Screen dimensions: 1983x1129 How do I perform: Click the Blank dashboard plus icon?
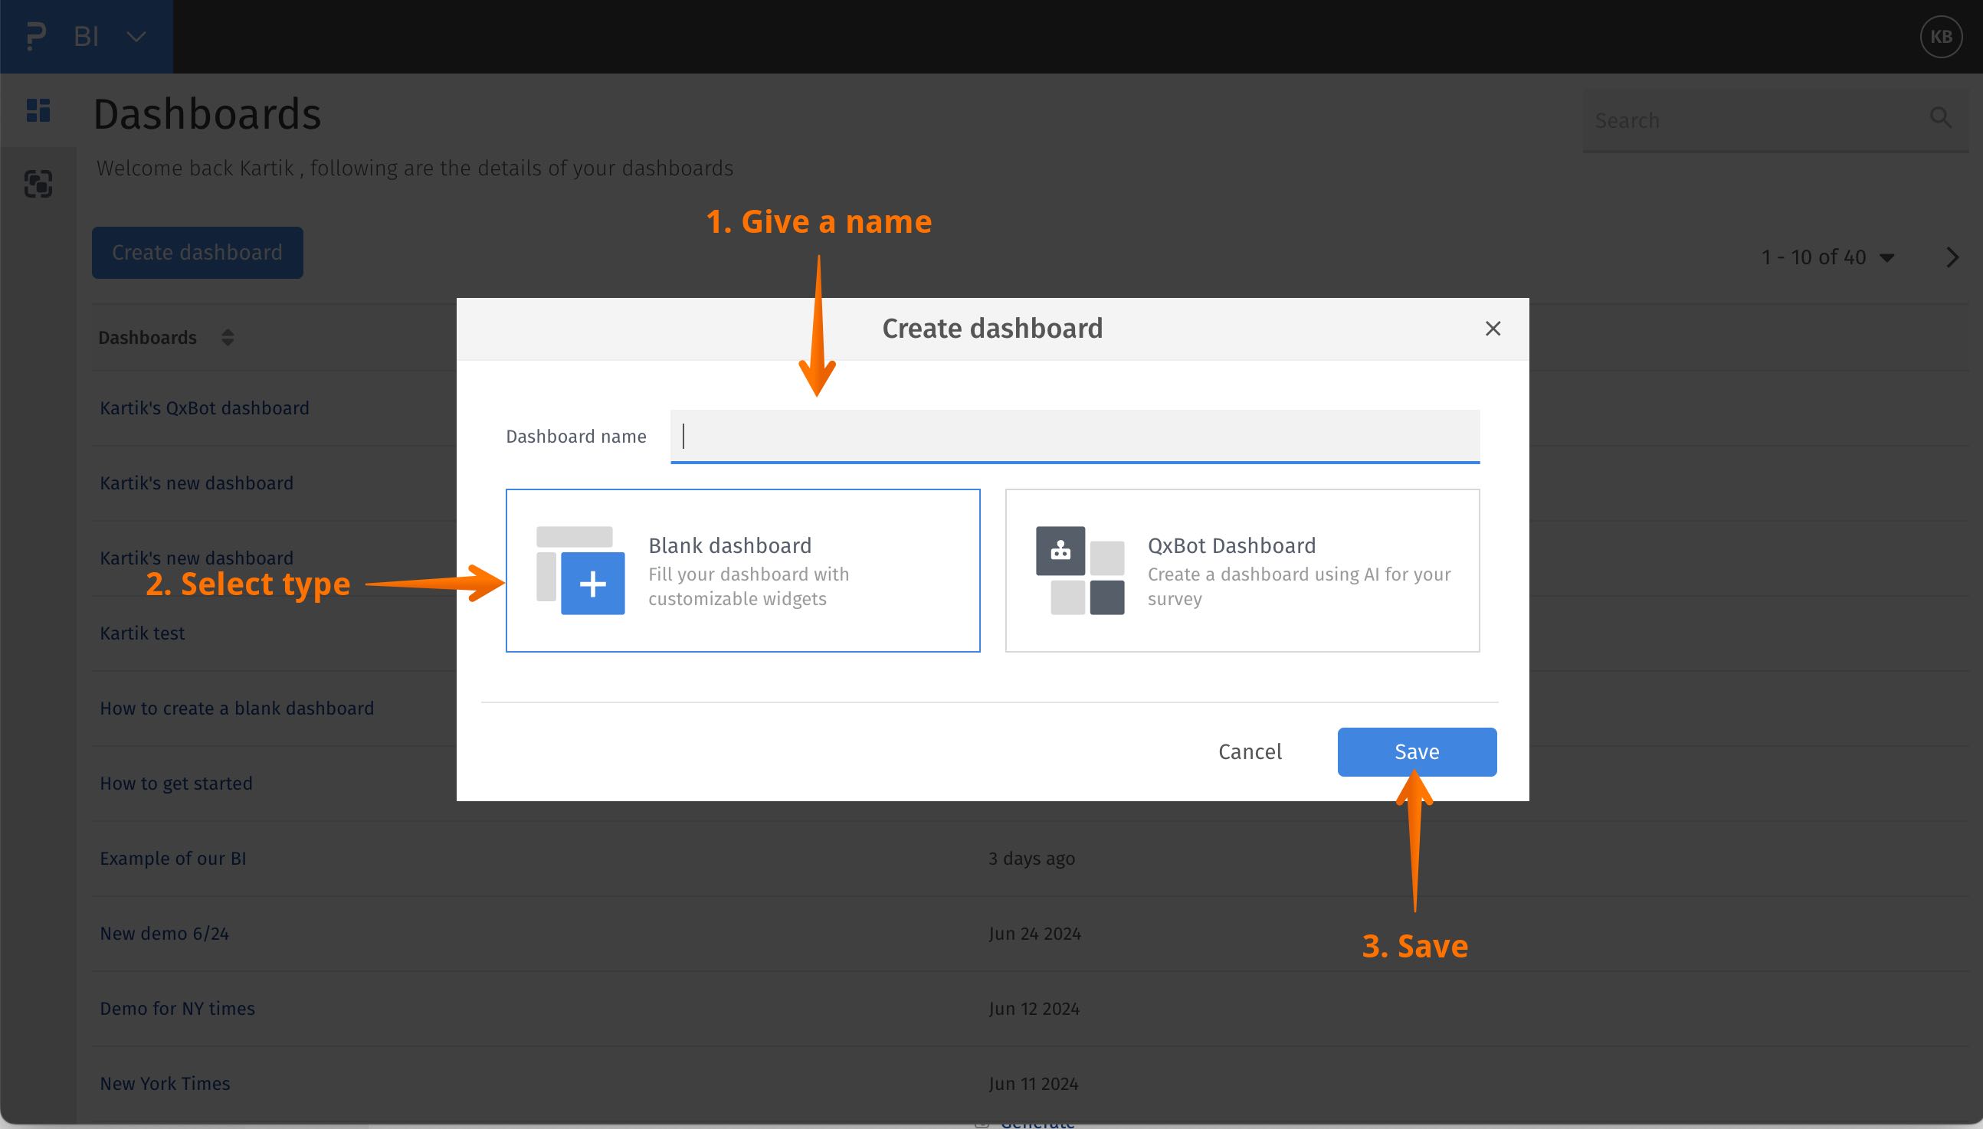click(592, 583)
